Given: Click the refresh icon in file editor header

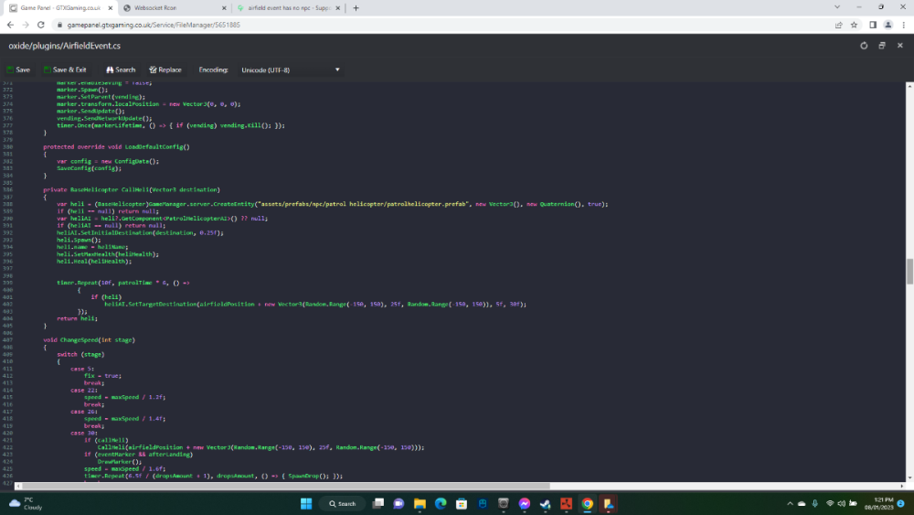Looking at the screenshot, I should 864,46.
